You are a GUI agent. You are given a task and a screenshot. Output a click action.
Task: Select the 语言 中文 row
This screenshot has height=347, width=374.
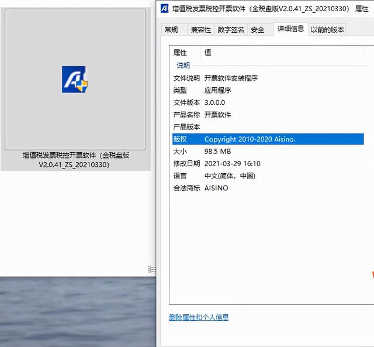tap(268, 176)
